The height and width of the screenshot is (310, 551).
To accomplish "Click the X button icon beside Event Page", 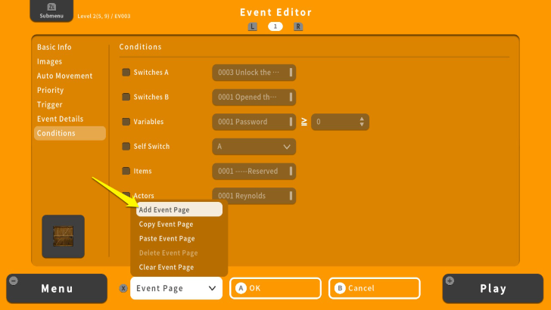I will [x=123, y=288].
